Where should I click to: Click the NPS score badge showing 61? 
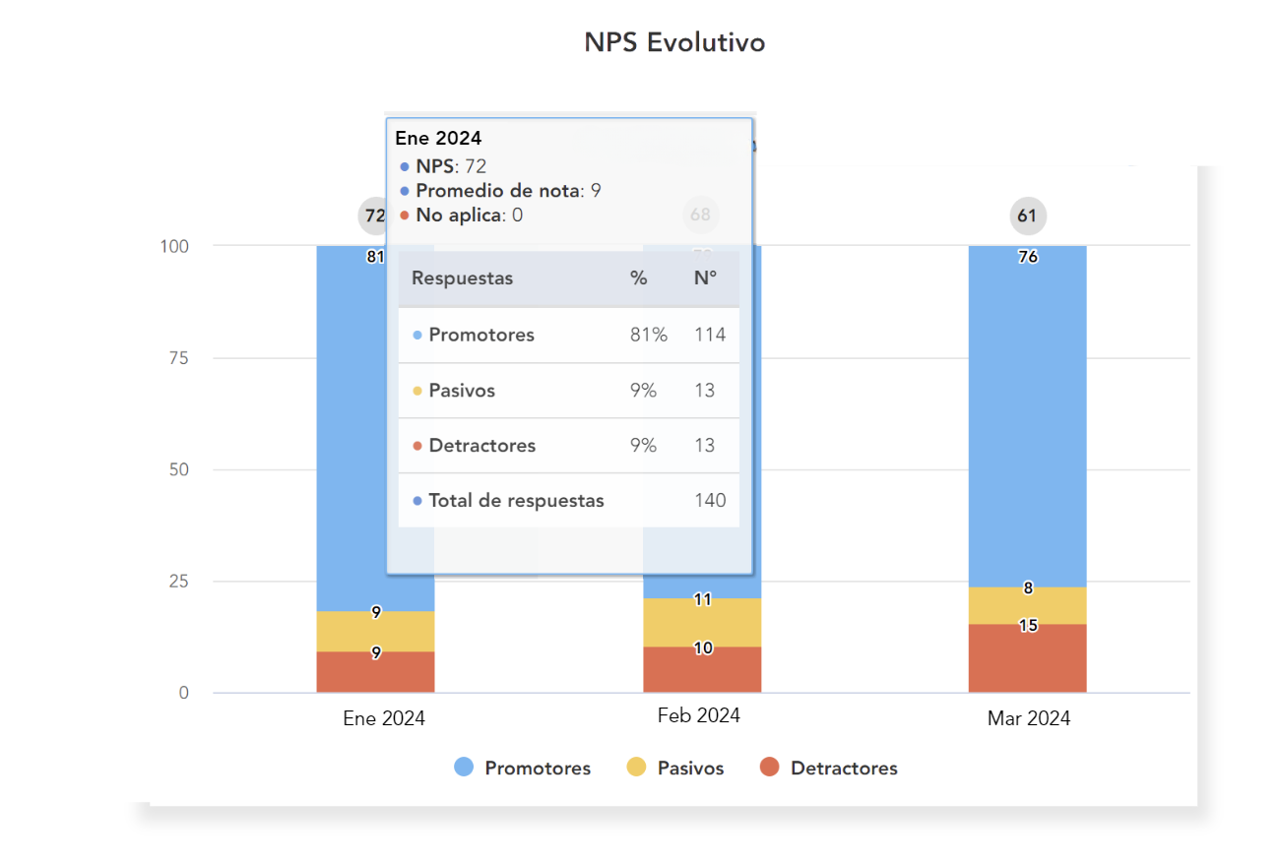[1027, 216]
